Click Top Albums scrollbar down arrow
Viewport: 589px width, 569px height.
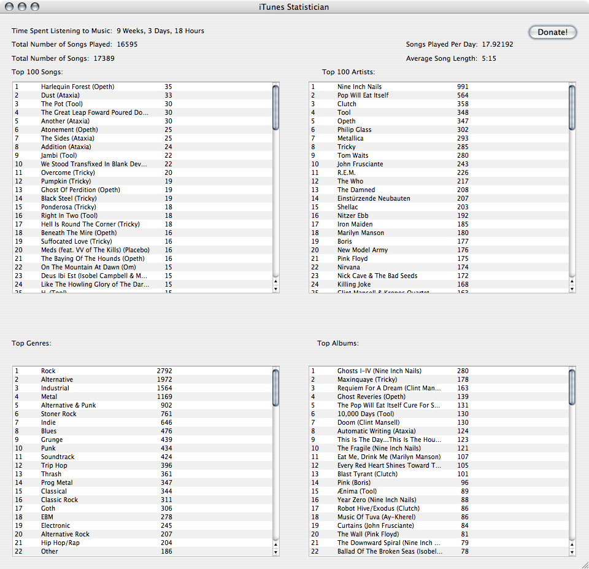point(572,552)
